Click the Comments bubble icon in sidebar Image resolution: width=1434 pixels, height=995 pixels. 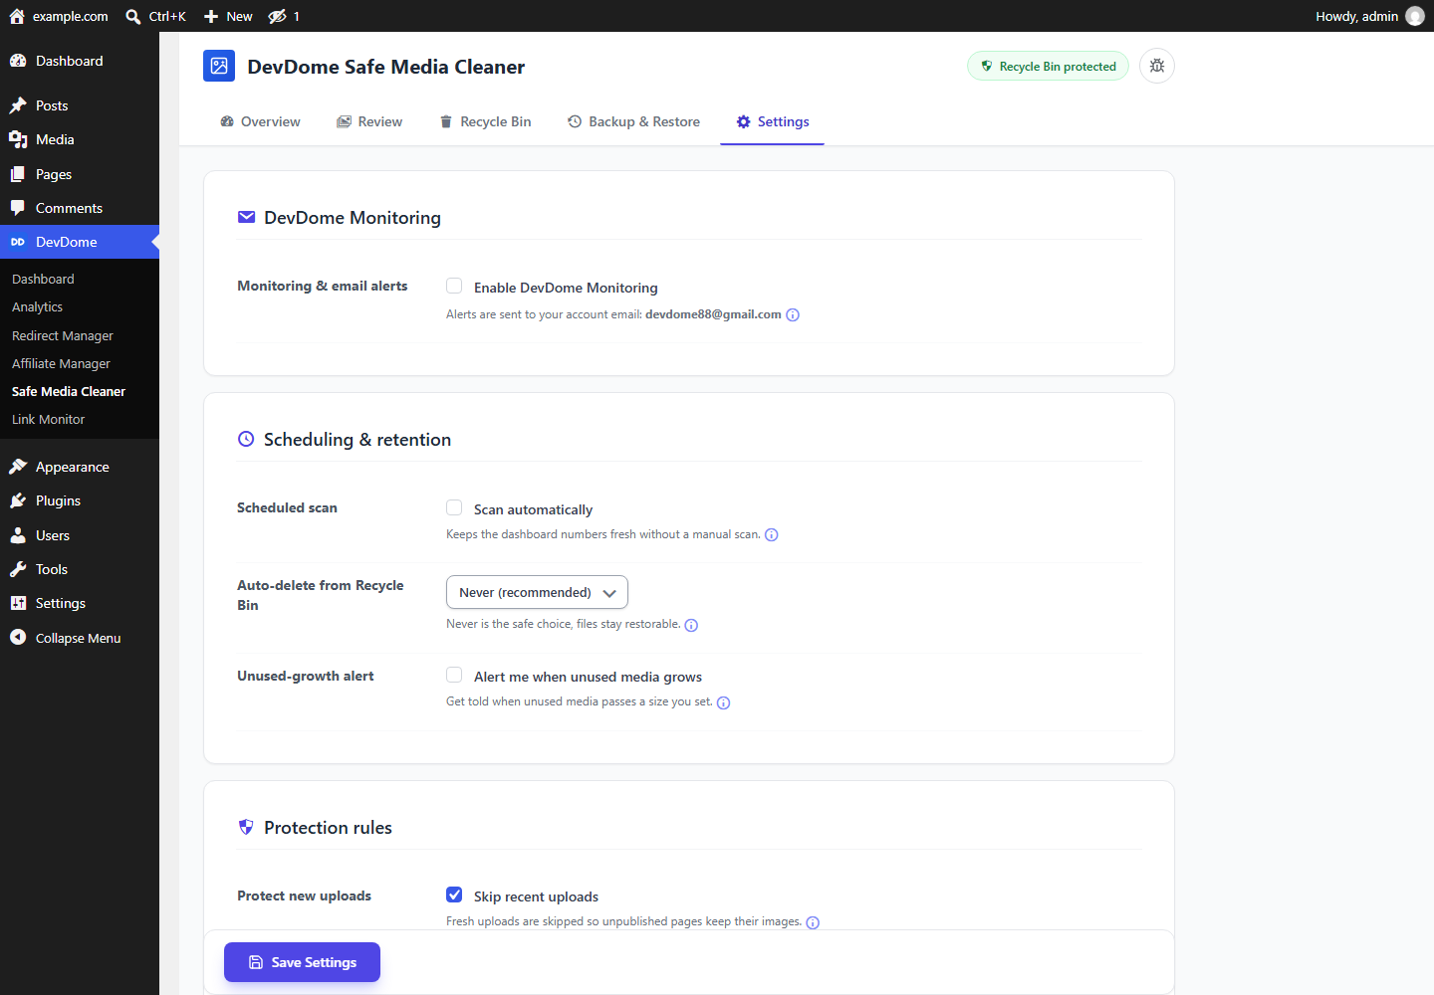[x=18, y=208]
